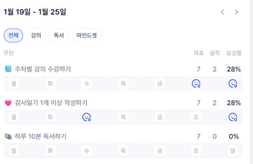Toggle 일 for 하루 10분 독서하기 routine

click(x=232, y=151)
